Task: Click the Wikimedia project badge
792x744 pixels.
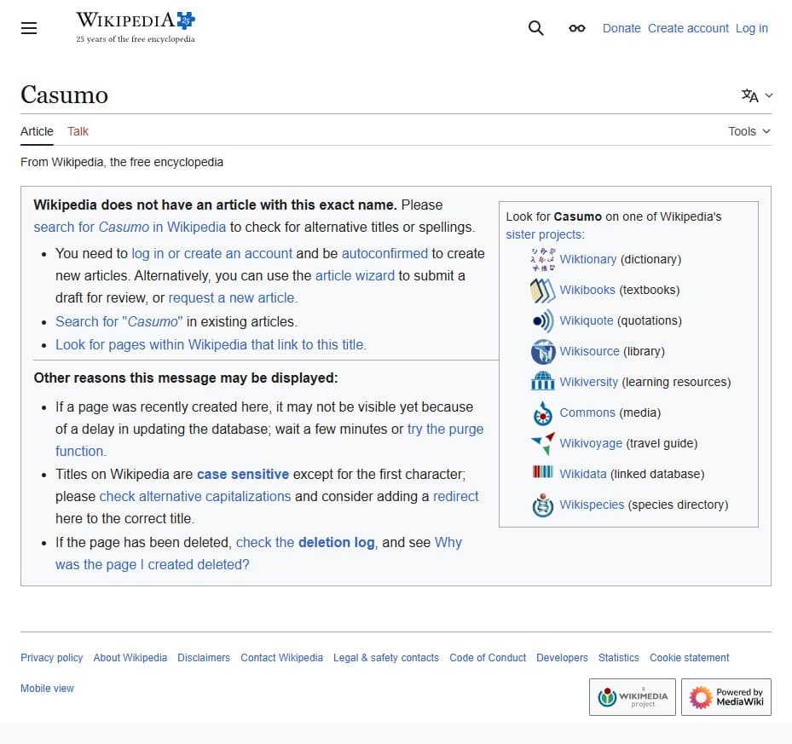Action: (633, 697)
